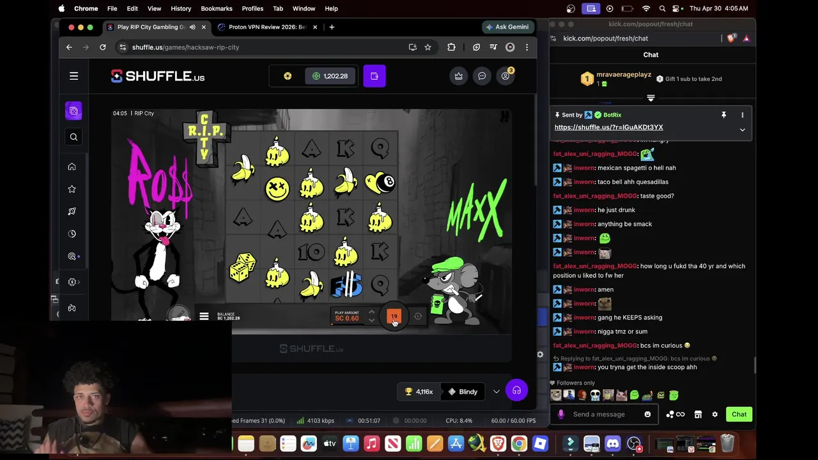The width and height of the screenshot is (818, 460).
Task: Open recent history clock icon in sidebar
Action: pyautogui.click(x=72, y=234)
